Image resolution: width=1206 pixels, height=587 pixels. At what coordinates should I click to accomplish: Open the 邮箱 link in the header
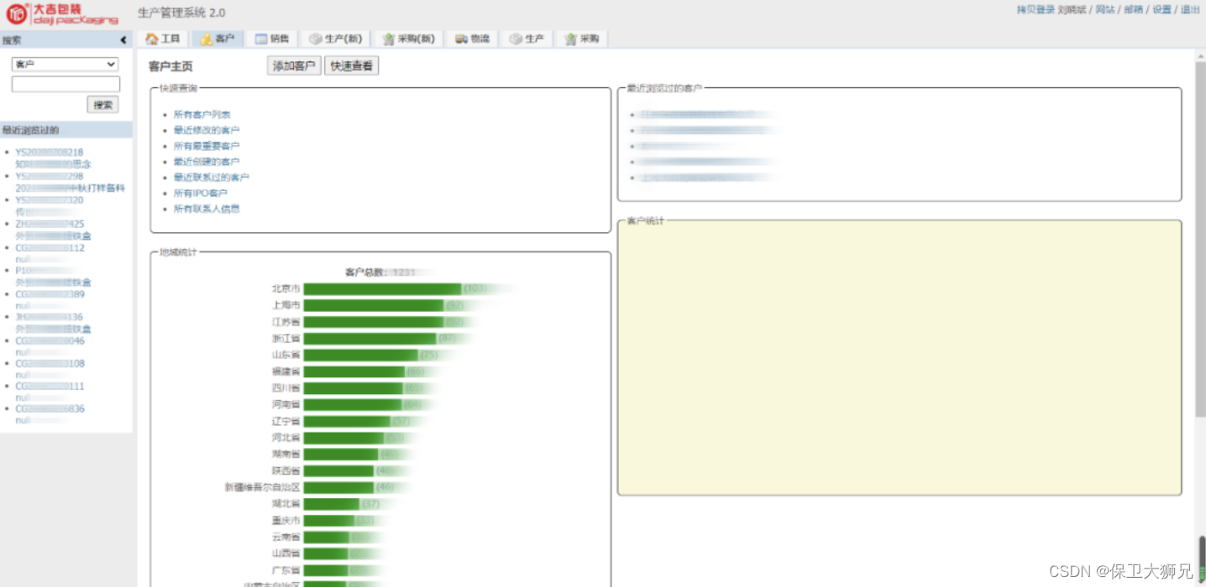coord(1133,10)
